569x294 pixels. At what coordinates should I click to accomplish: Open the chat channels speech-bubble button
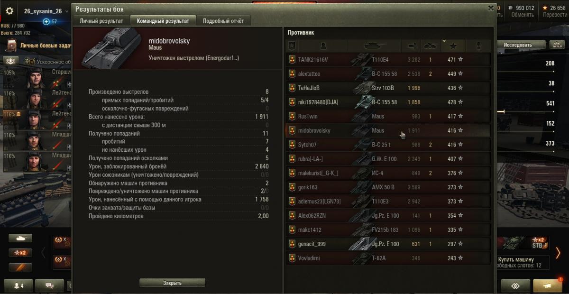49,286
